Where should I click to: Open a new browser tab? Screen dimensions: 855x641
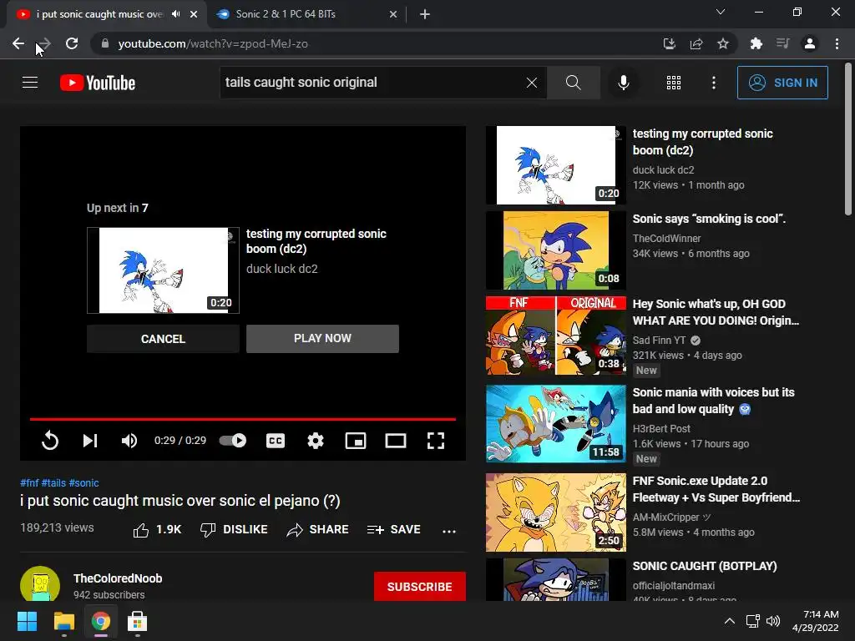(x=425, y=14)
